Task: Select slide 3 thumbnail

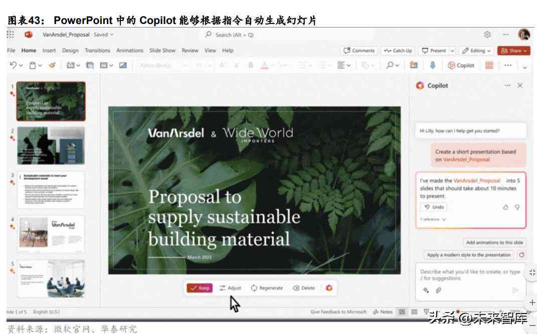Action: (x=51, y=190)
